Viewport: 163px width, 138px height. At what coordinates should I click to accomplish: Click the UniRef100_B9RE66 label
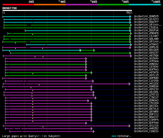point(146,87)
